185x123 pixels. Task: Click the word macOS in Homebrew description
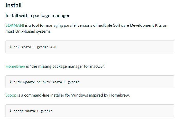[96, 66]
